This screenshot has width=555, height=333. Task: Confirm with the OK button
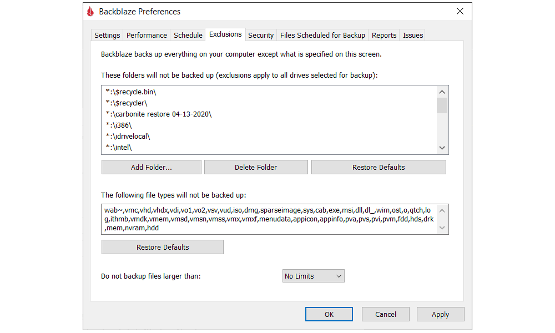[x=329, y=314]
